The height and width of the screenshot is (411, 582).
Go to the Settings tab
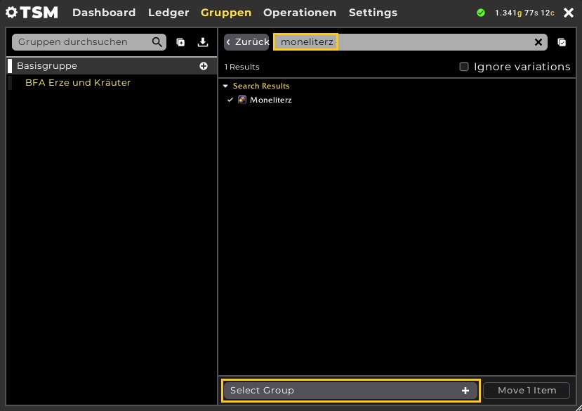tap(373, 13)
